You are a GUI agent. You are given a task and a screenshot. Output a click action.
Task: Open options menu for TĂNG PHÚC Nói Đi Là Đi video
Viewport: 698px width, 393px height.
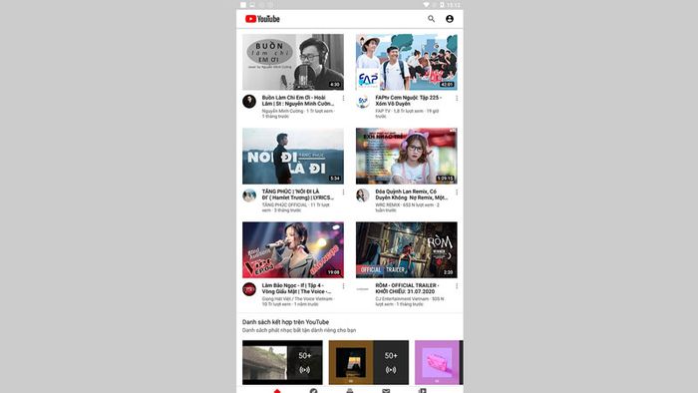pyautogui.click(x=343, y=193)
